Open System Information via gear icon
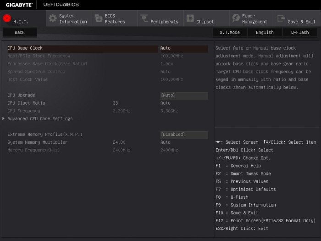The height and width of the screenshot is (241, 321). 53,18
